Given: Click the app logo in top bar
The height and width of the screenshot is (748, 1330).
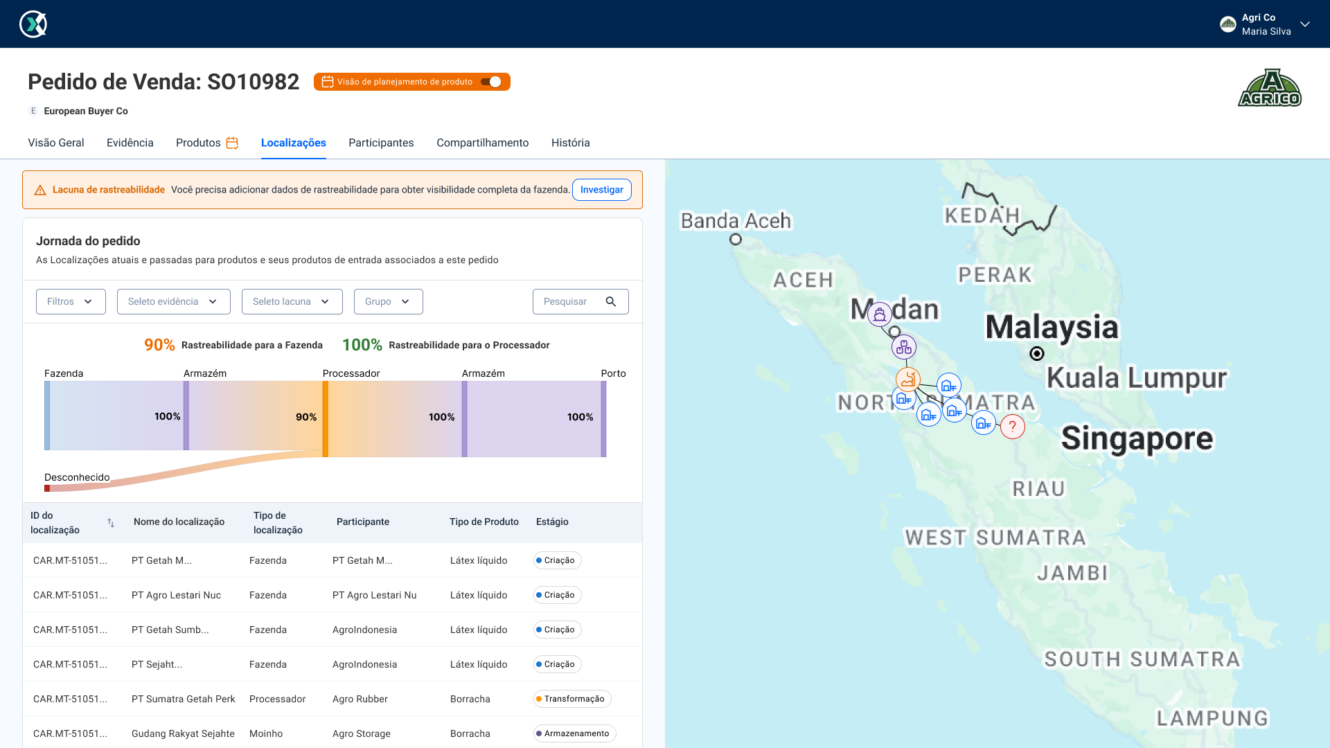Looking at the screenshot, I should coord(33,24).
